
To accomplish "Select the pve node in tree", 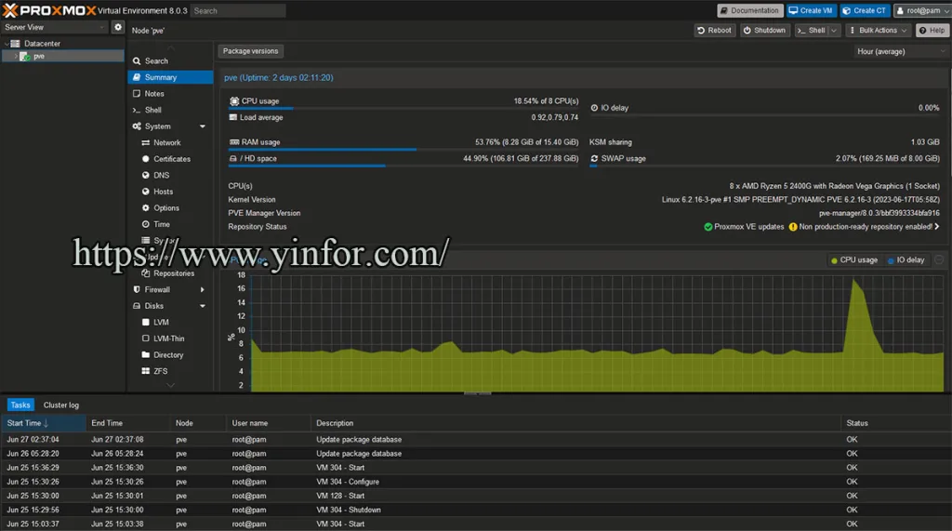I will click(39, 57).
